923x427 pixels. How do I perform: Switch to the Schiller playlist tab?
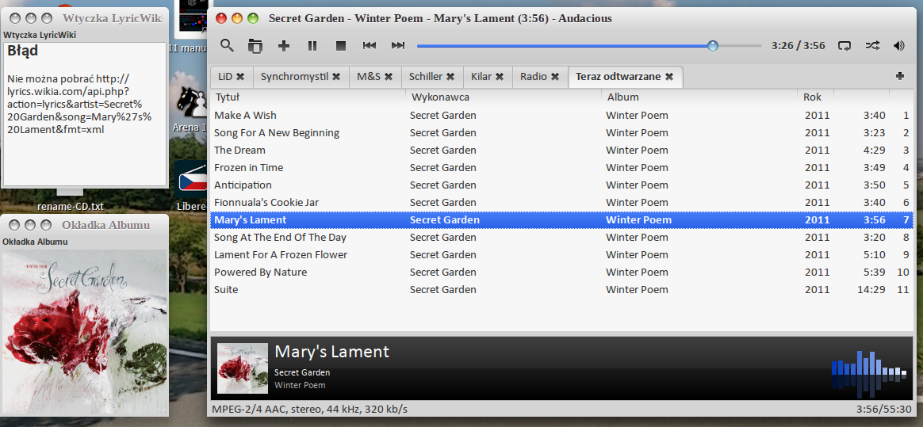426,77
